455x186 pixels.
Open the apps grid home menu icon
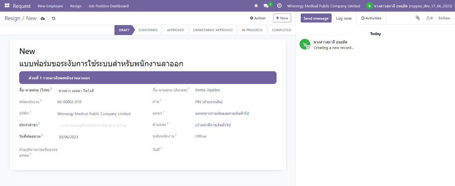[7, 6]
